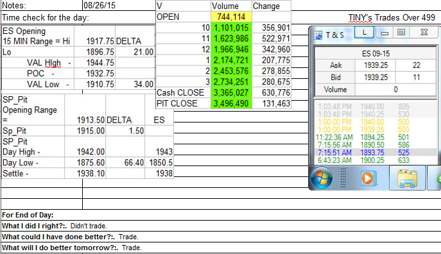Click the Windows Start orb
This screenshot has height=254, width=441.
(x=322, y=178)
